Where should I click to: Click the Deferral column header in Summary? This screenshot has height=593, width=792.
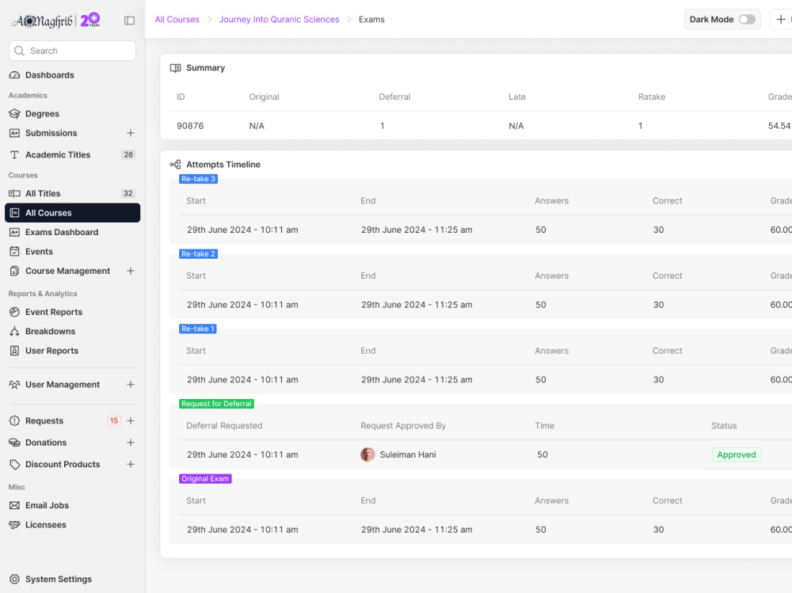pyautogui.click(x=394, y=97)
